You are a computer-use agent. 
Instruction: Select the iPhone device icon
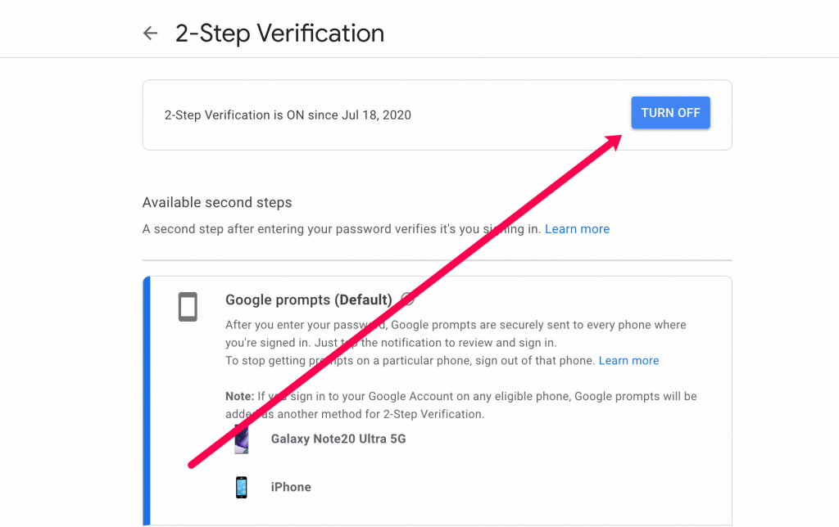click(242, 486)
